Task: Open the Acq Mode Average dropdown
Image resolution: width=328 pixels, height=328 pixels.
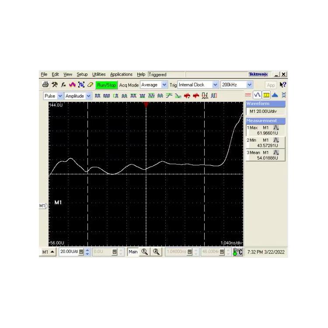Action: [154, 85]
